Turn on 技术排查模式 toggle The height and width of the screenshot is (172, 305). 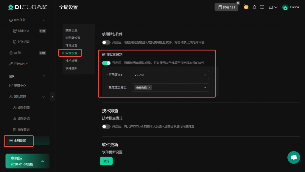pyautogui.click(x=106, y=127)
